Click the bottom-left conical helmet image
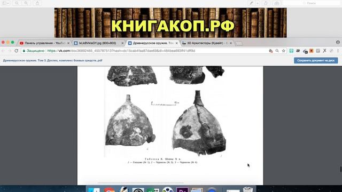Viewport: 342px width, 192px height. (130, 121)
